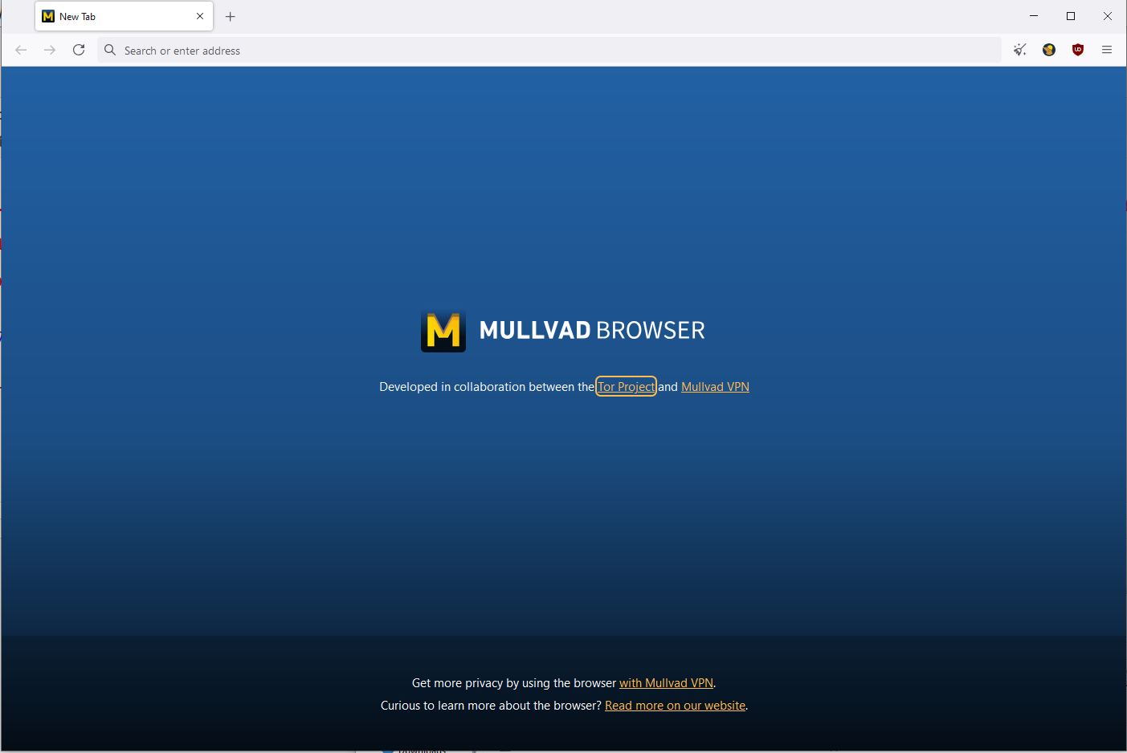
Task: Click the New Identity broom icon
Action: 1020,50
